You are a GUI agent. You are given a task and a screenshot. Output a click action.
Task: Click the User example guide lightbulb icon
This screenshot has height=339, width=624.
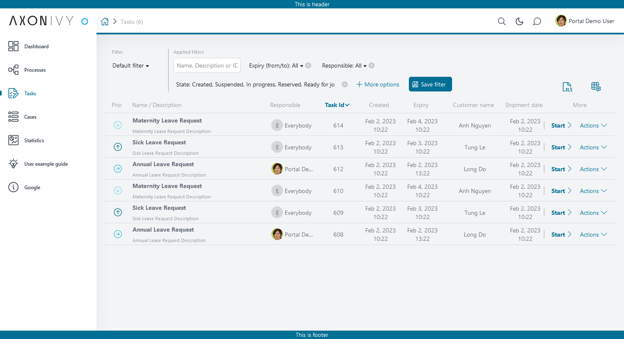13,164
